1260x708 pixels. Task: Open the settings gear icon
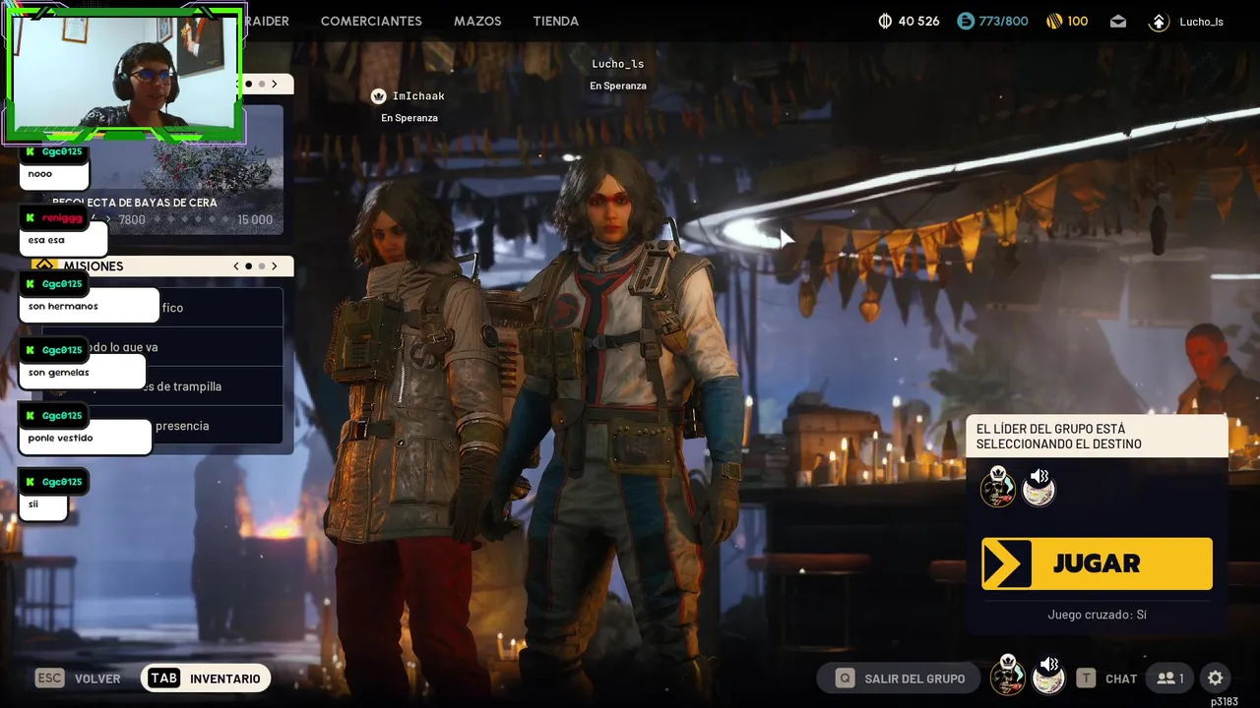[1216, 678]
